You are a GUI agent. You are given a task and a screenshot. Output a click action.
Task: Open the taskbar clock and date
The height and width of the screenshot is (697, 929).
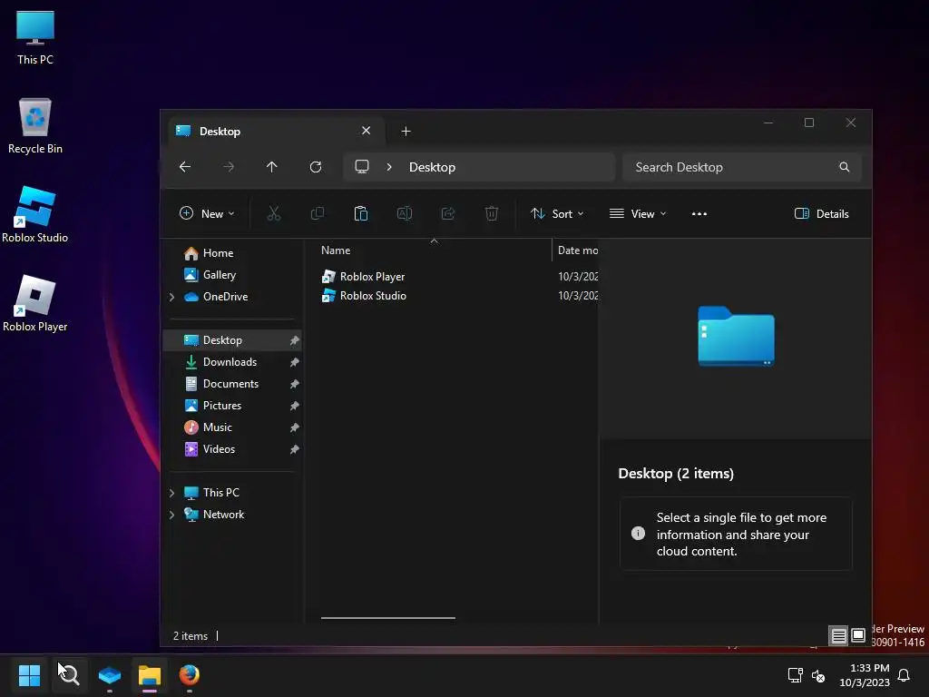click(x=865, y=675)
